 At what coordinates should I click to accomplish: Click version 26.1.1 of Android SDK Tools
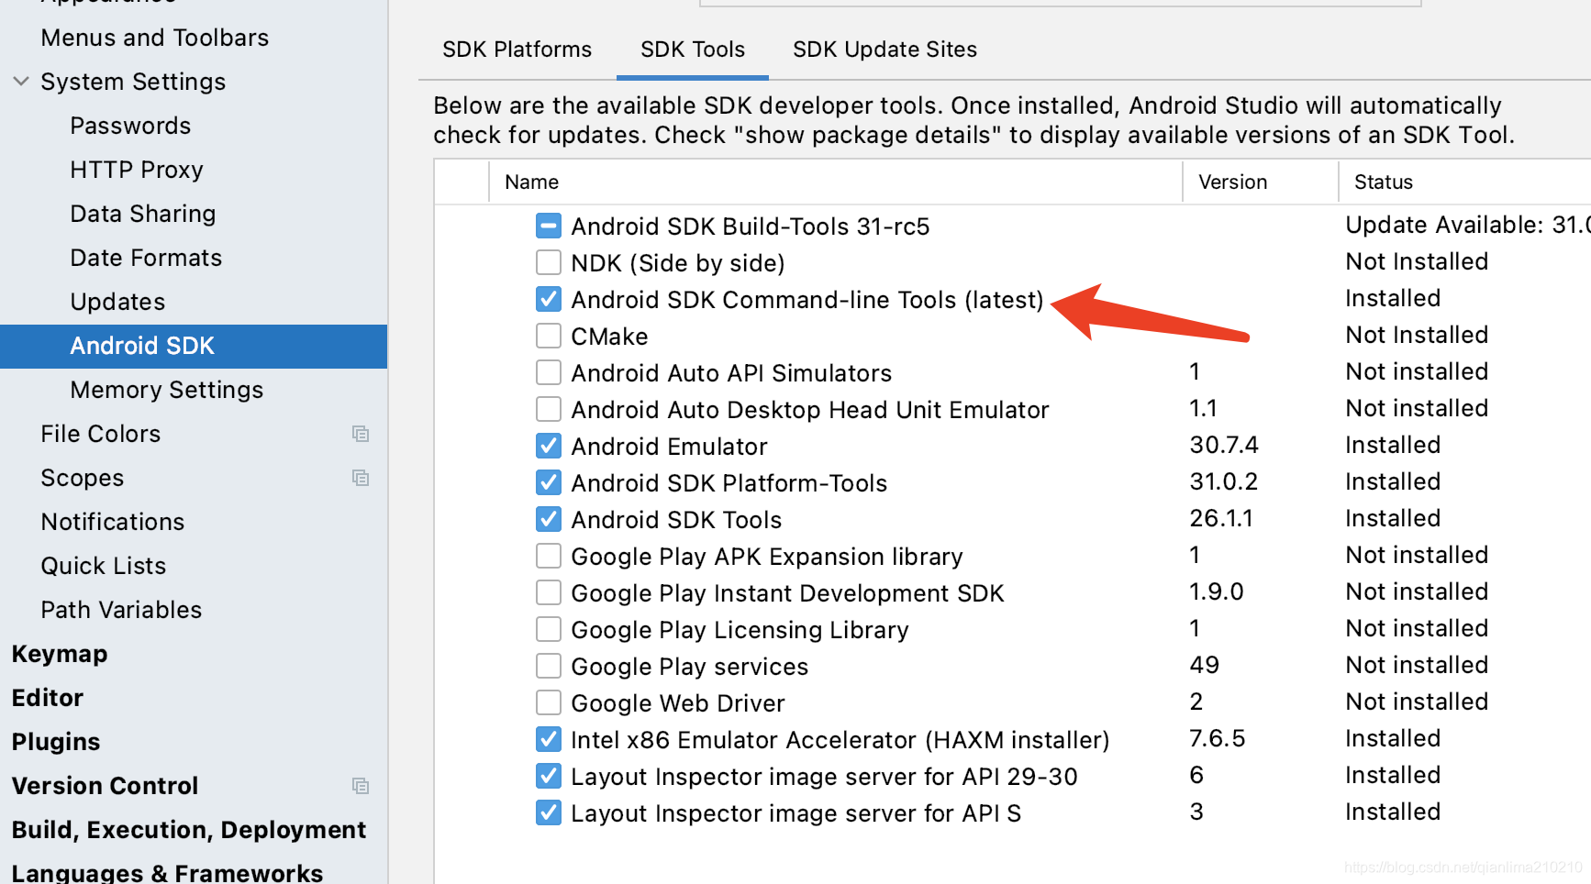[1221, 518]
